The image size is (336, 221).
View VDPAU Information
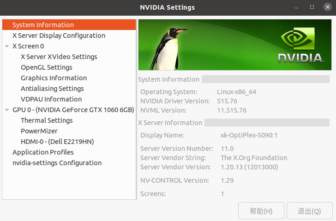(x=51, y=99)
